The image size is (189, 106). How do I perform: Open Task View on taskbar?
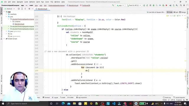click(x=57, y=103)
